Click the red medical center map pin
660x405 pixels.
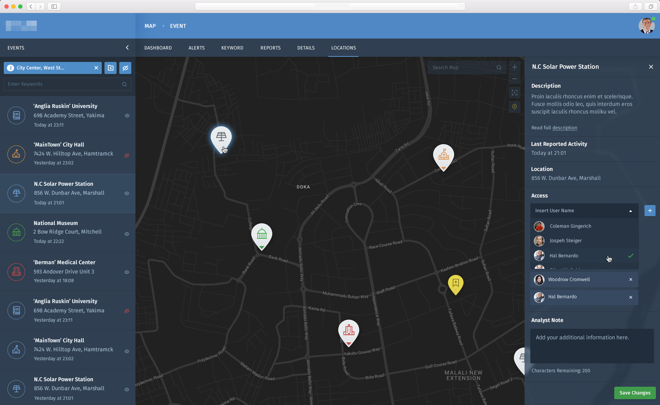[x=349, y=332]
